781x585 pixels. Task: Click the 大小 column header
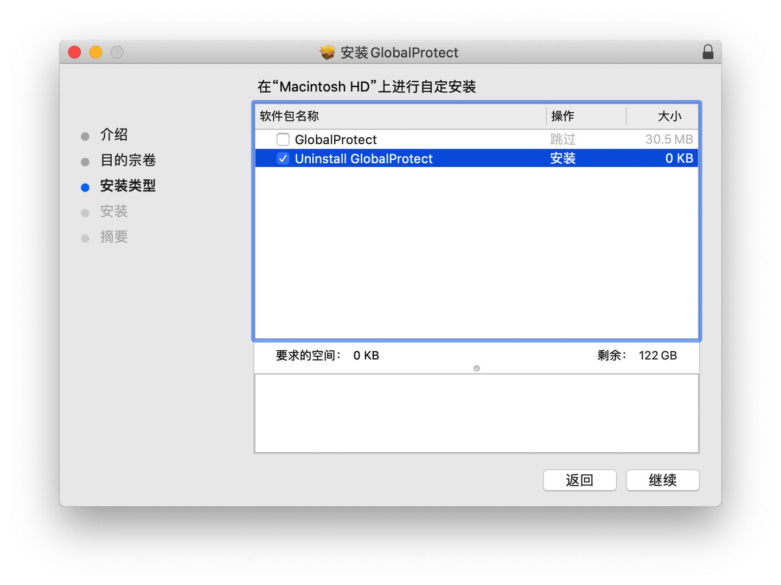click(669, 116)
